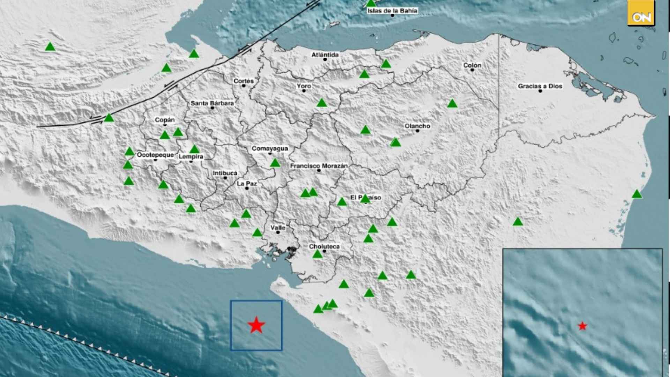
Task: Click the ON logo badge
Action: point(641,13)
